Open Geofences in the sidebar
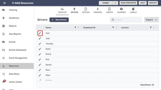 pyautogui.click(x=17, y=18)
